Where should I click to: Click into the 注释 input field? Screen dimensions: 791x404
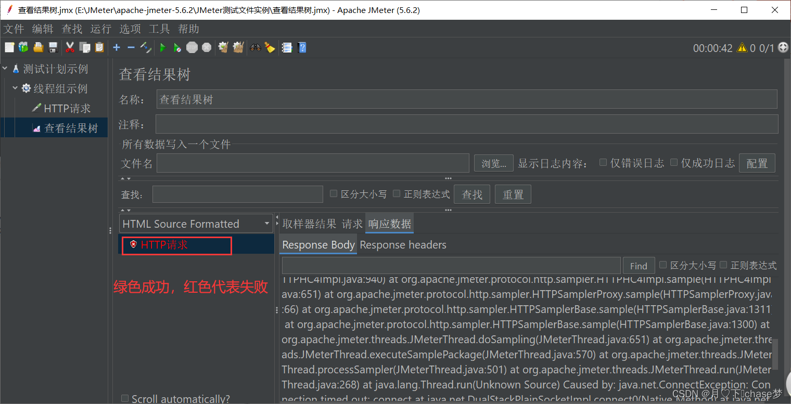[x=467, y=124]
